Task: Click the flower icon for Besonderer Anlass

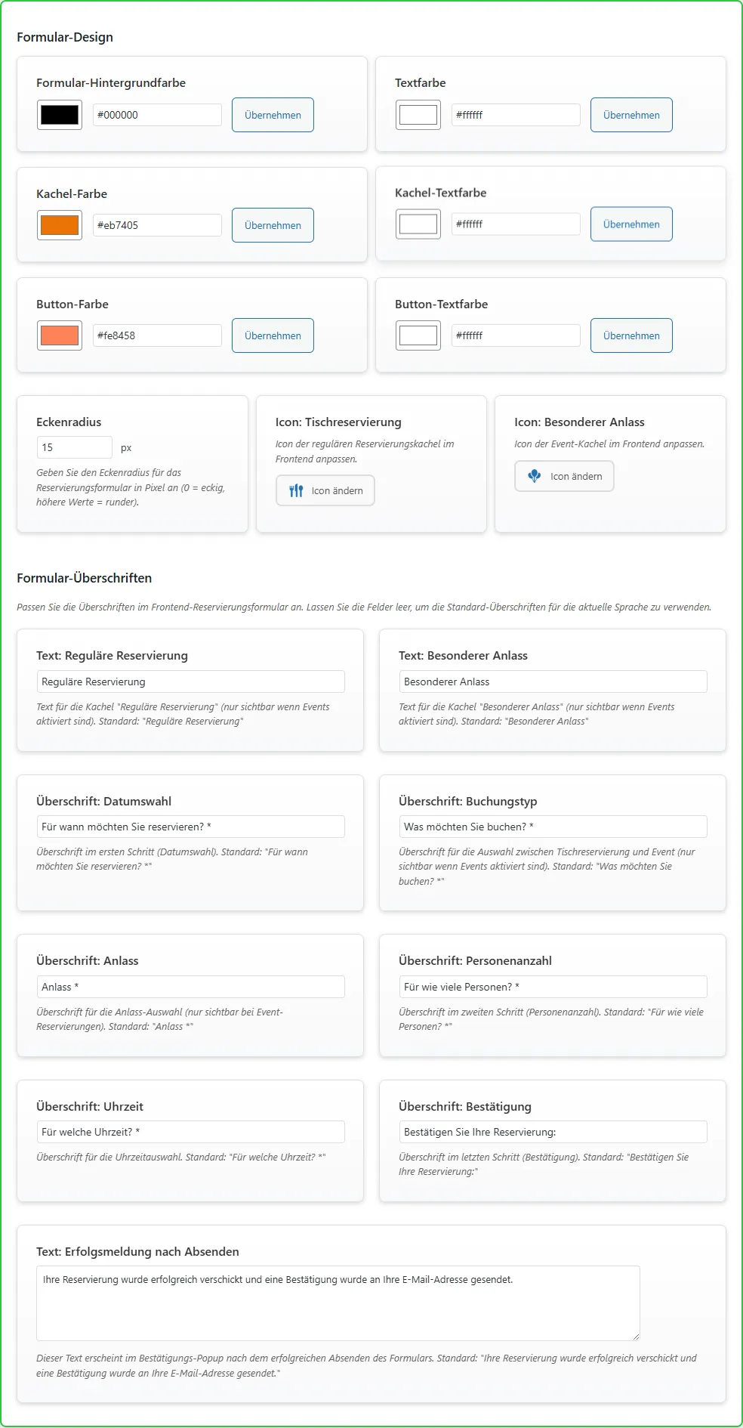Action: tap(535, 476)
